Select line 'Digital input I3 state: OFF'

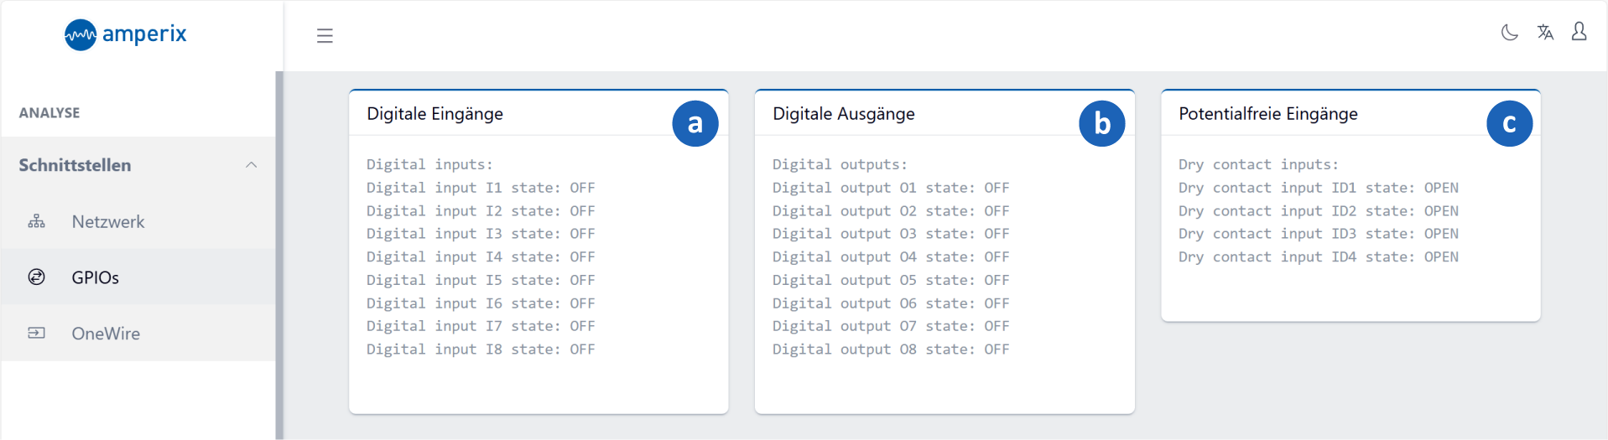point(481,234)
